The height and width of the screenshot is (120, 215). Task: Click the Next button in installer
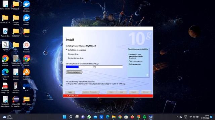122,92
